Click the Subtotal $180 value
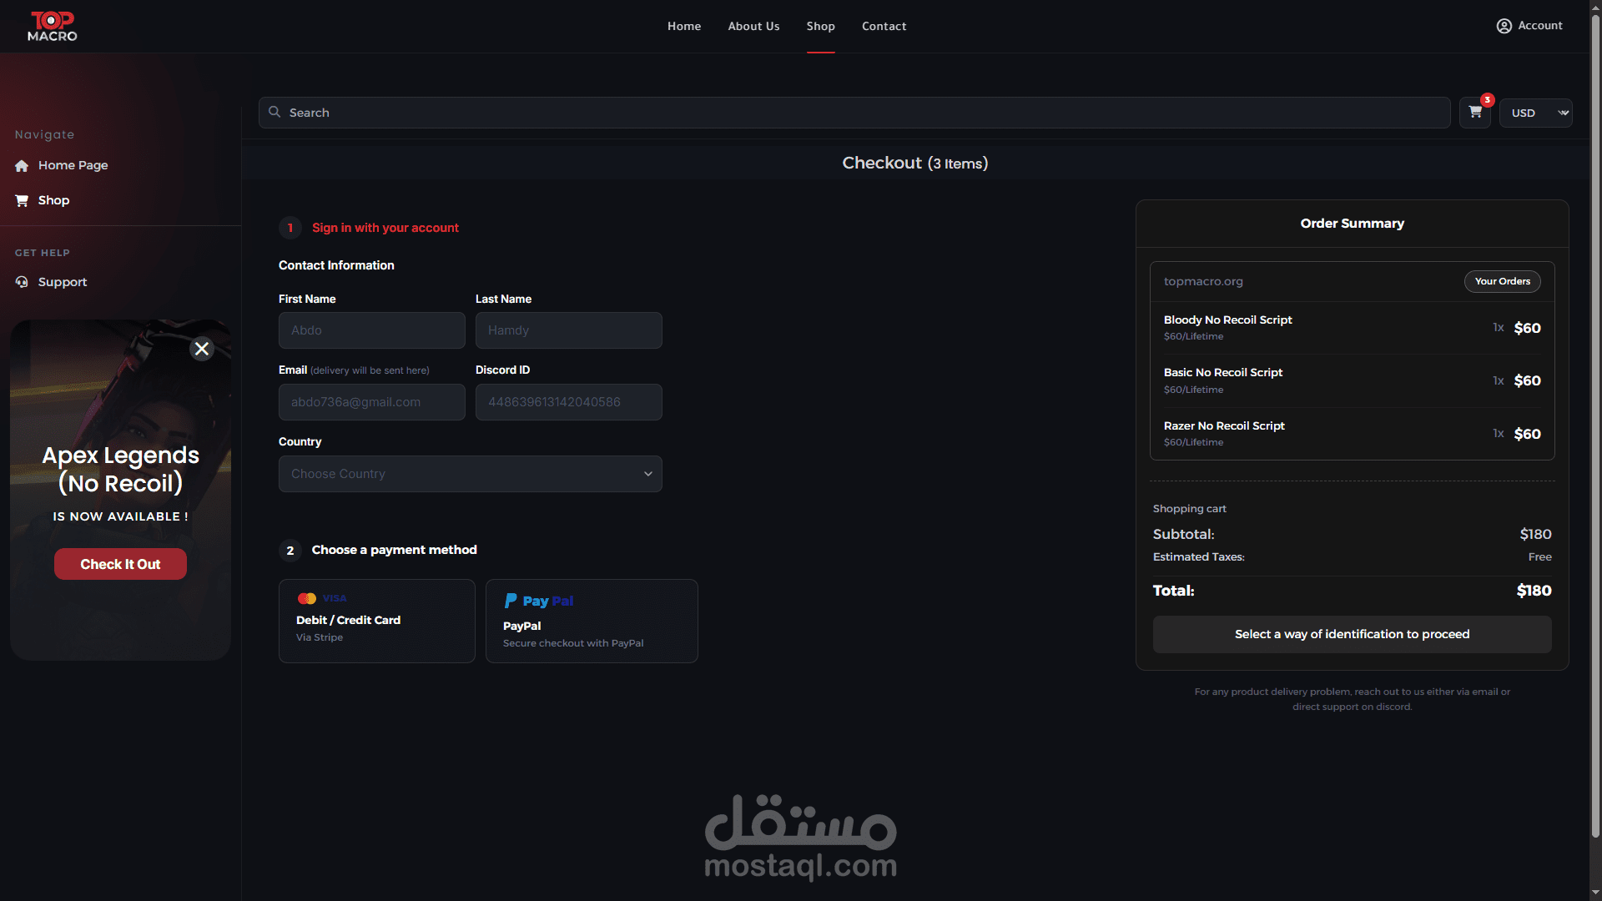1602x901 pixels. [x=1535, y=534]
